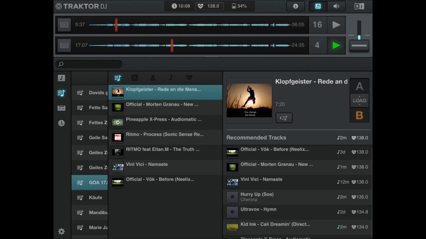Click the Traktor DJ logo

[81, 6]
